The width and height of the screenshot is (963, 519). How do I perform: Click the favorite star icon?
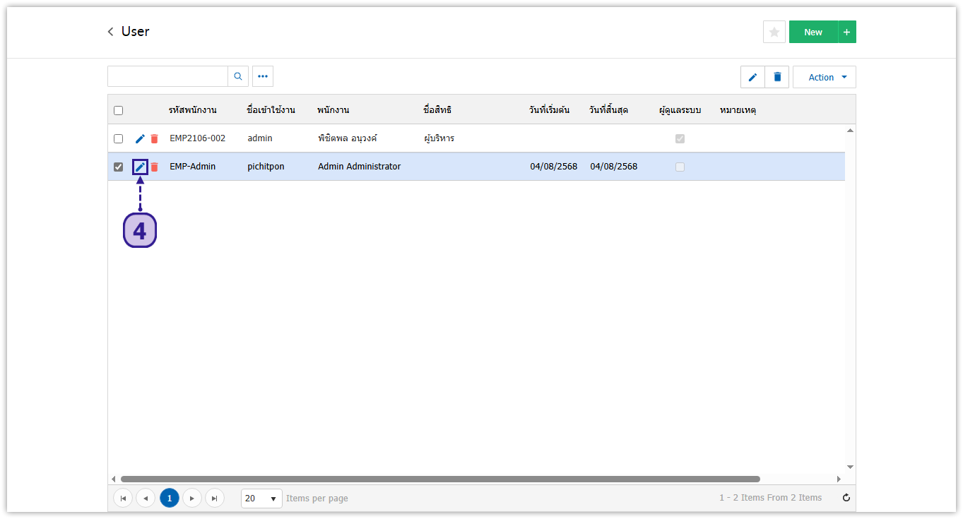pyautogui.click(x=774, y=32)
